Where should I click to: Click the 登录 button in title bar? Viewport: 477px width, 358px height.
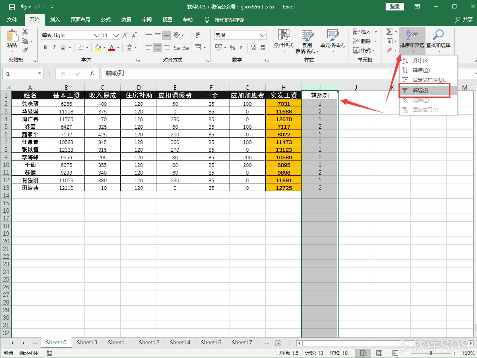(395, 7)
